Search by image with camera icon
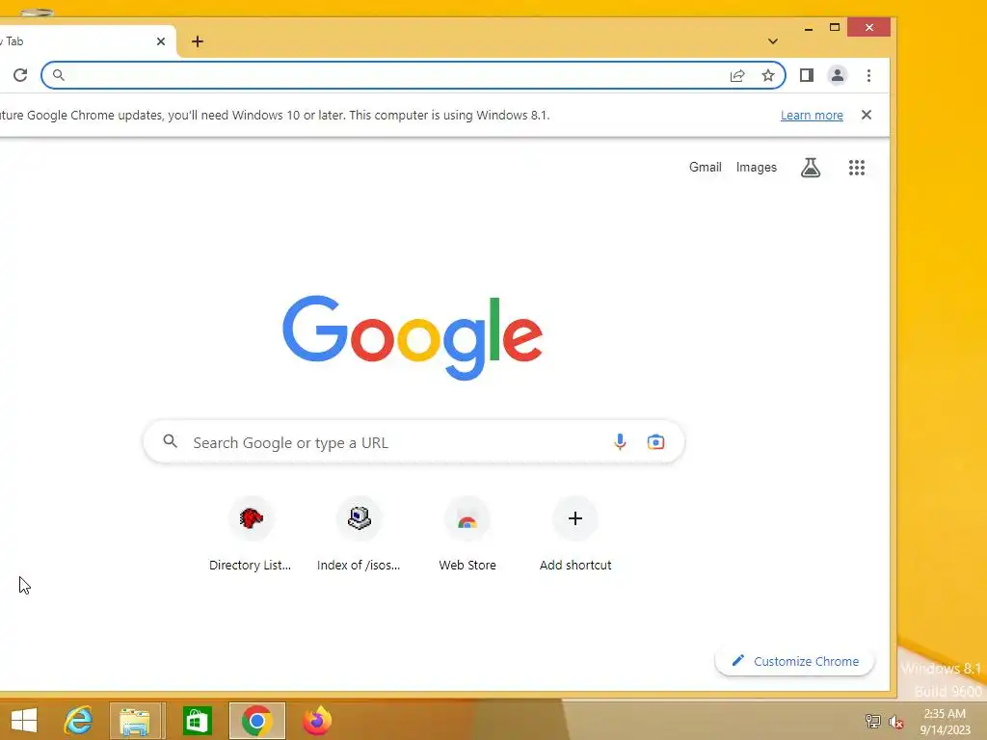987x740 pixels. click(x=655, y=441)
